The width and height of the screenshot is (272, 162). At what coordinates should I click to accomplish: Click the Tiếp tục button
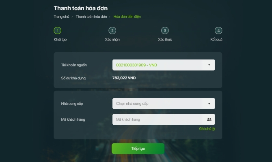[x=138, y=149]
